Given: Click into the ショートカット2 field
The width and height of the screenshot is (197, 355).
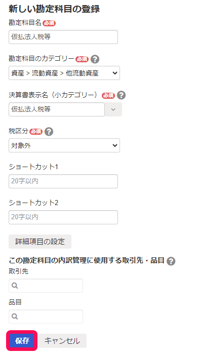Looking at the screenshot, I should (x=63, y=217).
